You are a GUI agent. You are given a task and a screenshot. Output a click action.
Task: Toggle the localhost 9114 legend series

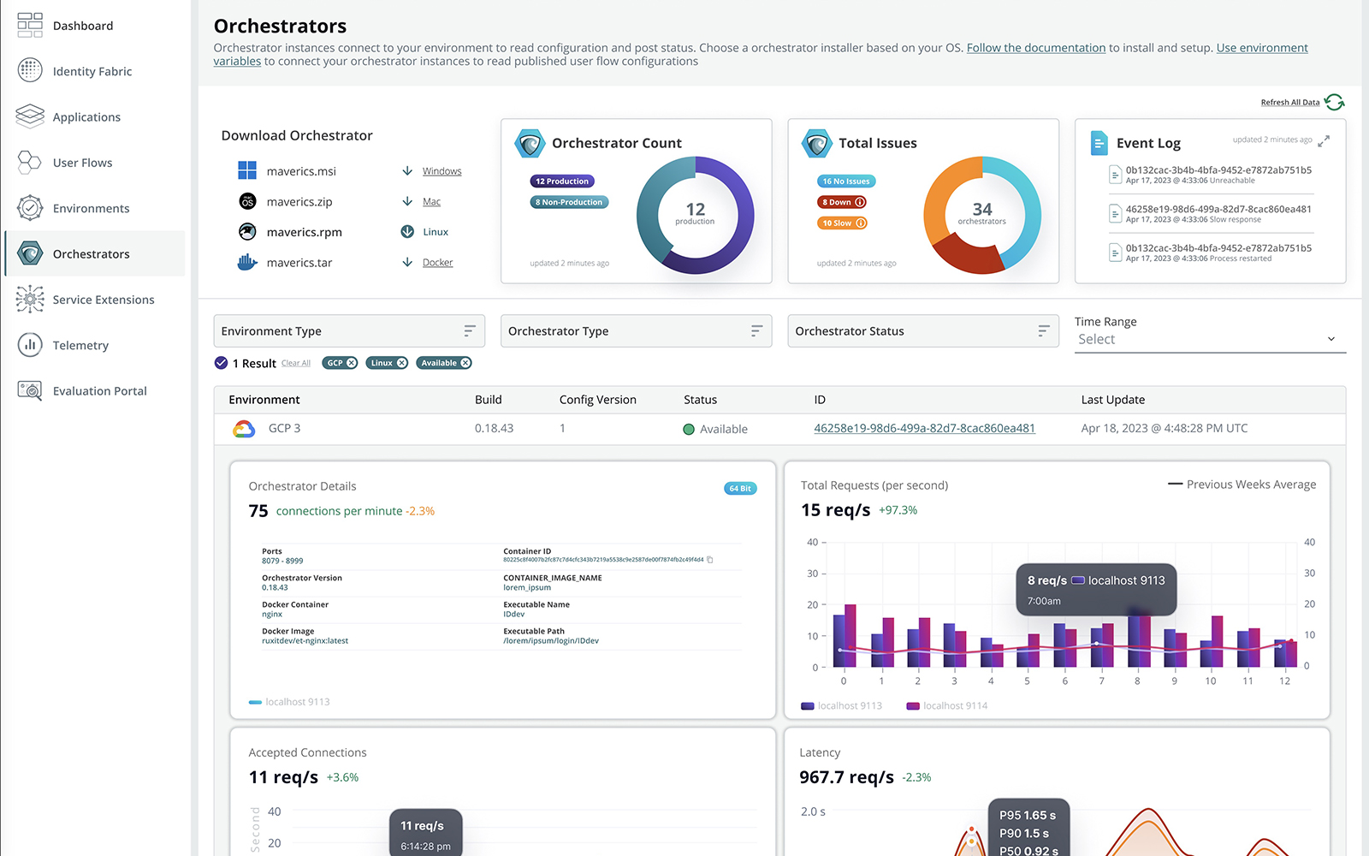click(946, 706)
